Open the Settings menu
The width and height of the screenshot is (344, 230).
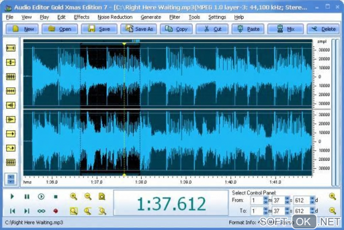217,17
